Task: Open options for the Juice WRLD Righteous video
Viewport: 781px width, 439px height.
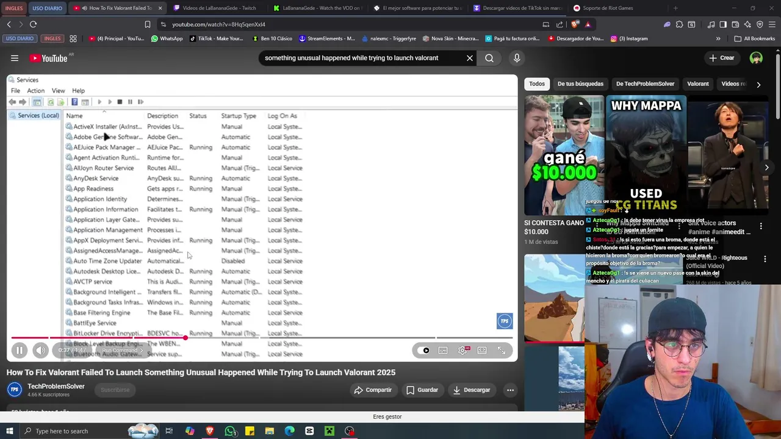Action: [765, 259]
